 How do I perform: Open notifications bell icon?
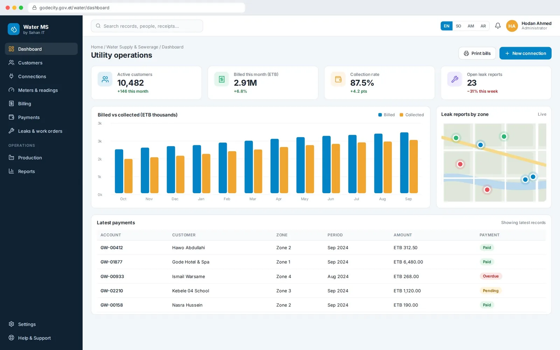point(498,26)
